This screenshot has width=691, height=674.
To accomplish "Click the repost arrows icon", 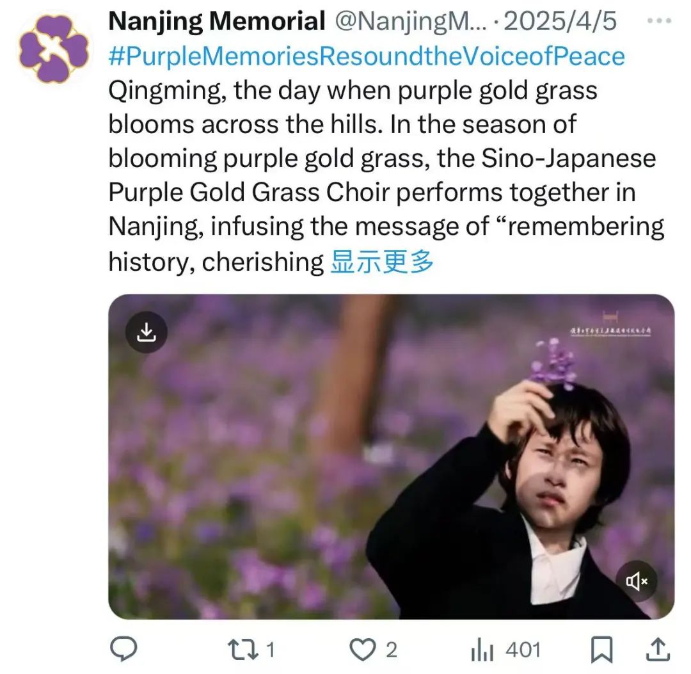I will (x=244, y=650).
